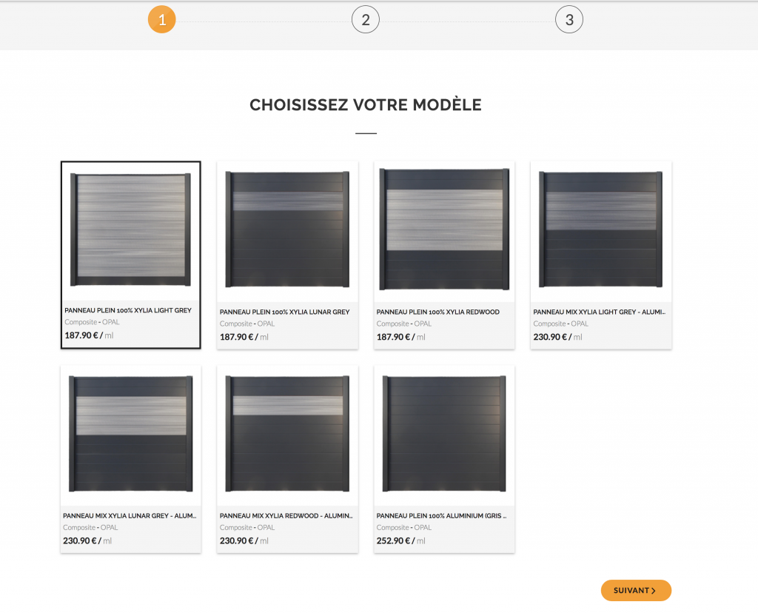
Task: Click the SUIVANT button
Action: [x=636, y=590]
